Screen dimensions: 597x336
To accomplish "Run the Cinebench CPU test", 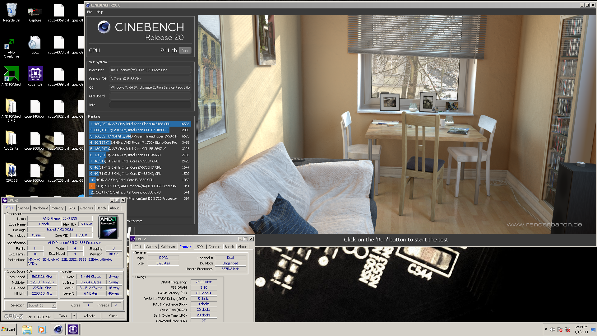I will click(185, 51).
